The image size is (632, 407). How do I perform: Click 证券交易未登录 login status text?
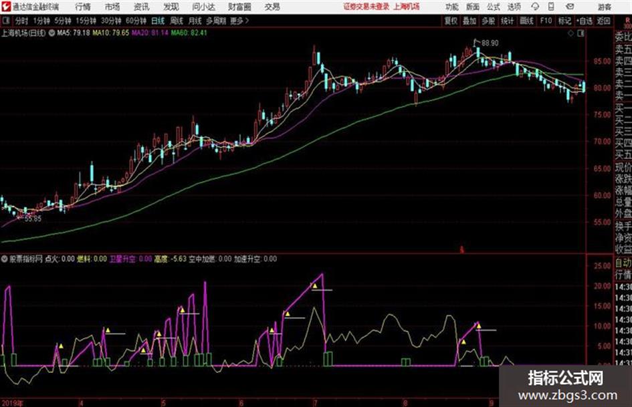[366, 7]
